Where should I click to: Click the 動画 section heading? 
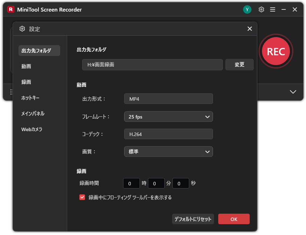tap(81, 85)
